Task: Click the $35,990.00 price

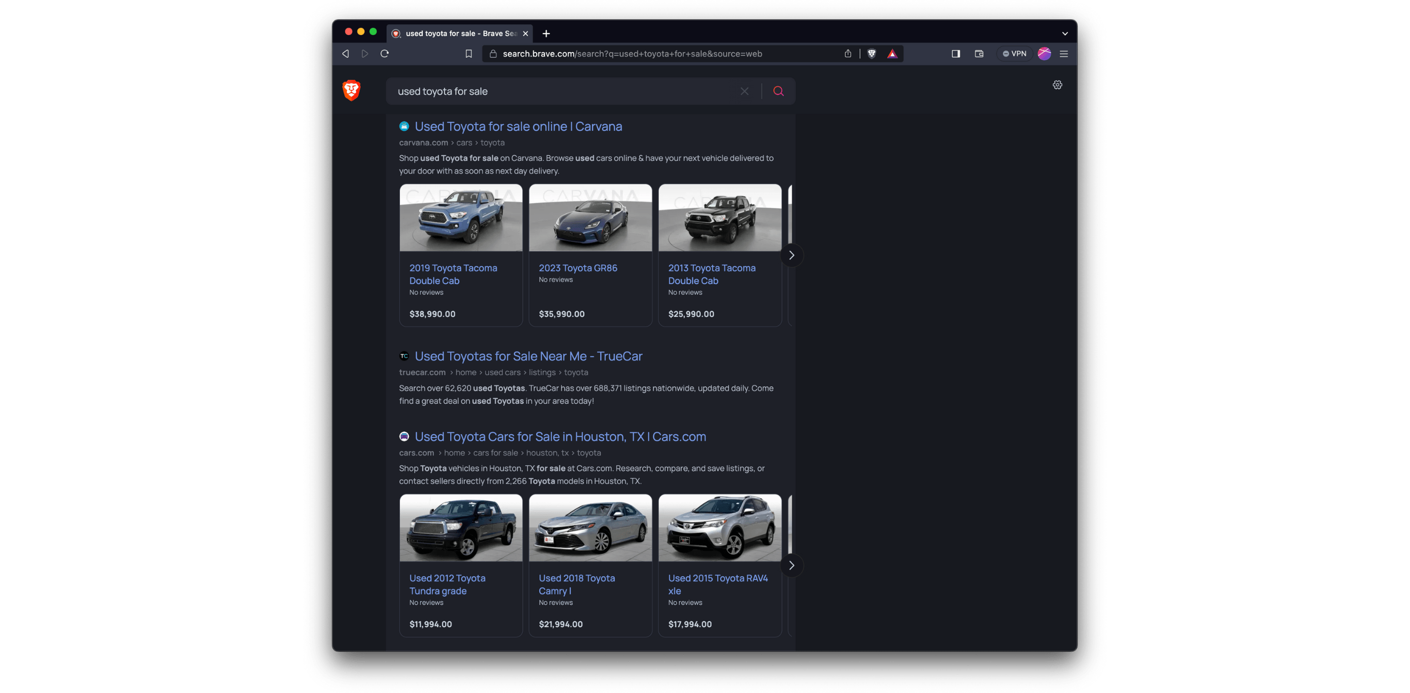Action: 562,314
